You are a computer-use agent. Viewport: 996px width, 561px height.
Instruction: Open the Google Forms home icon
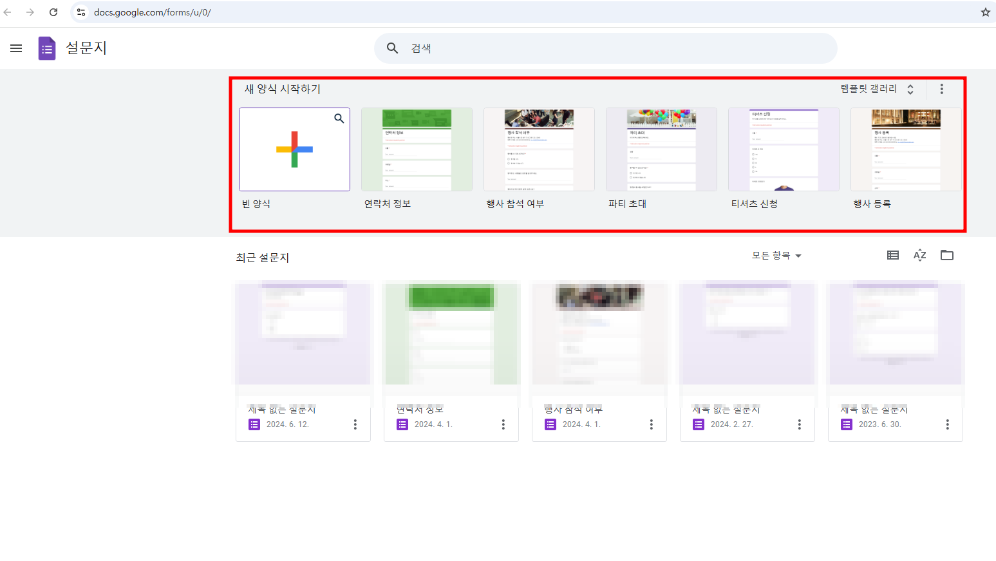[x=46, y=48]
